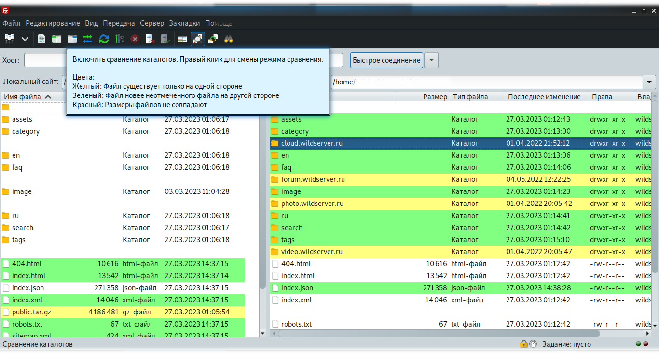659x354 pixels.
Task: Click the down arrow of local pane scrollbar
Action: tap(263, 333)
